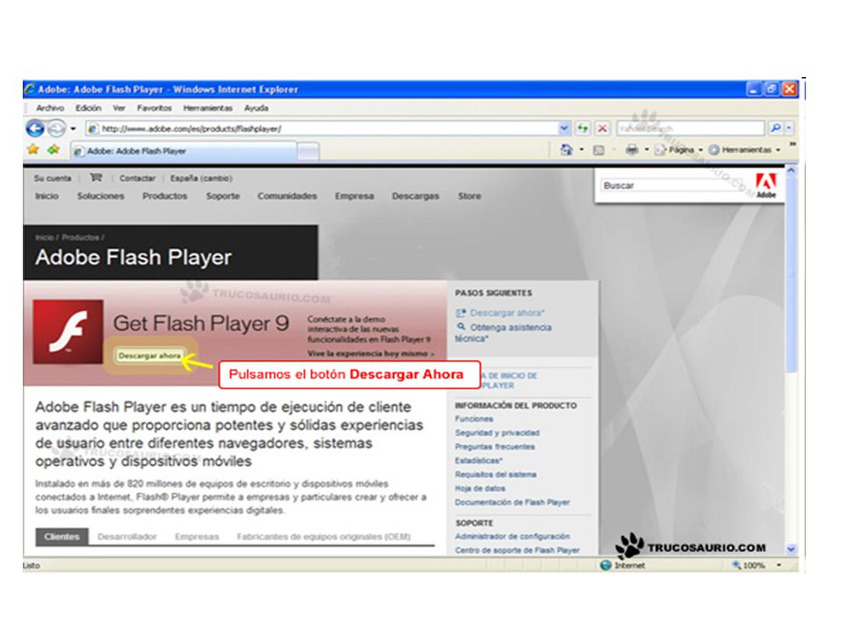Open Hoja de datos link
This screenshot has height=631, width=842.
pos(480,489)
